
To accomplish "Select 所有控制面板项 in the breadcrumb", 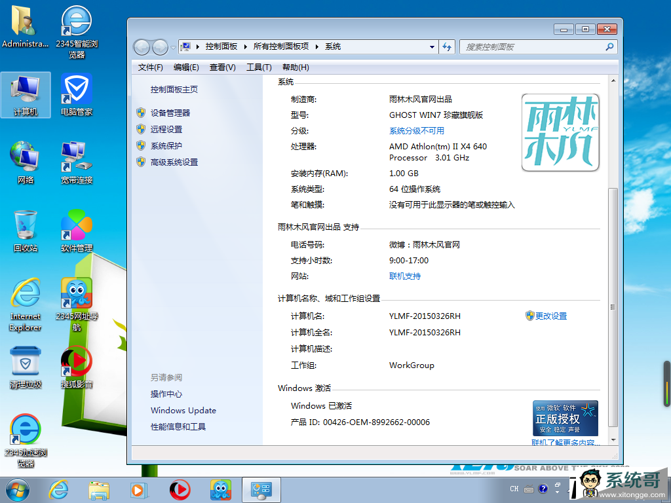I will [x=281, y=47].
